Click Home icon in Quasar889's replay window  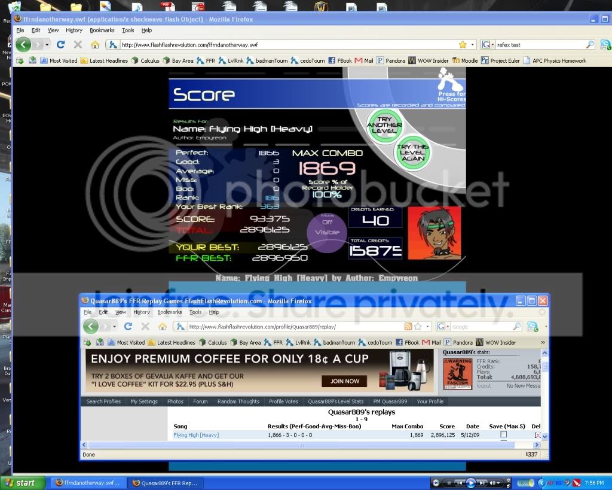163,327
